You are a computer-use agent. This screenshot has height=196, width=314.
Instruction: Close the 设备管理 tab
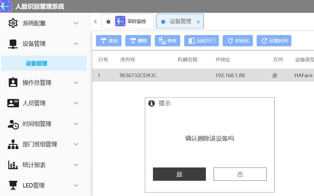pyautogui.click(x=198, y=22)
